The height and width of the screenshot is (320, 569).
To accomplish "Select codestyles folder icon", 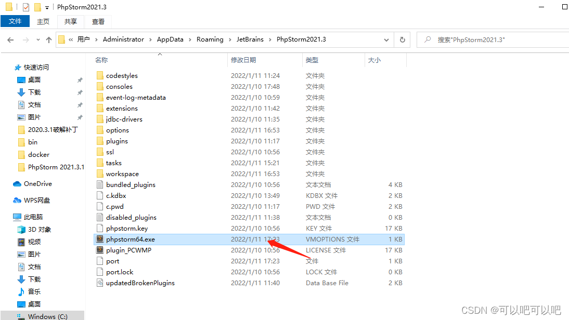I will pyautogui.click(x=100, y=75).
